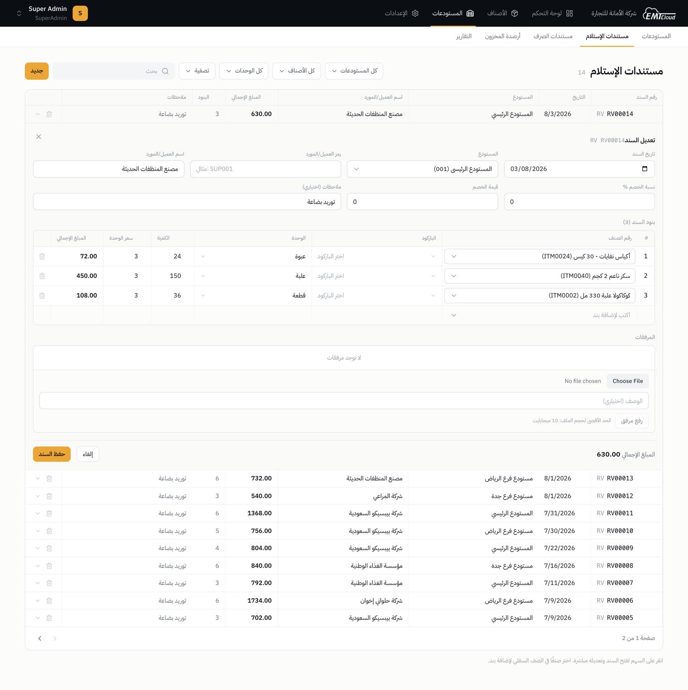
Task: Open warehouse dropdown المستودع الرئيسي (001)
Action: [x=422, y=169]
